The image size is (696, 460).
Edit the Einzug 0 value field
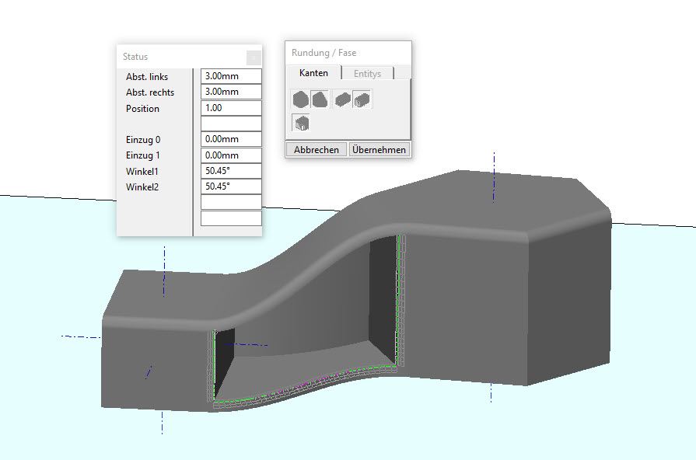coord(231,139)
